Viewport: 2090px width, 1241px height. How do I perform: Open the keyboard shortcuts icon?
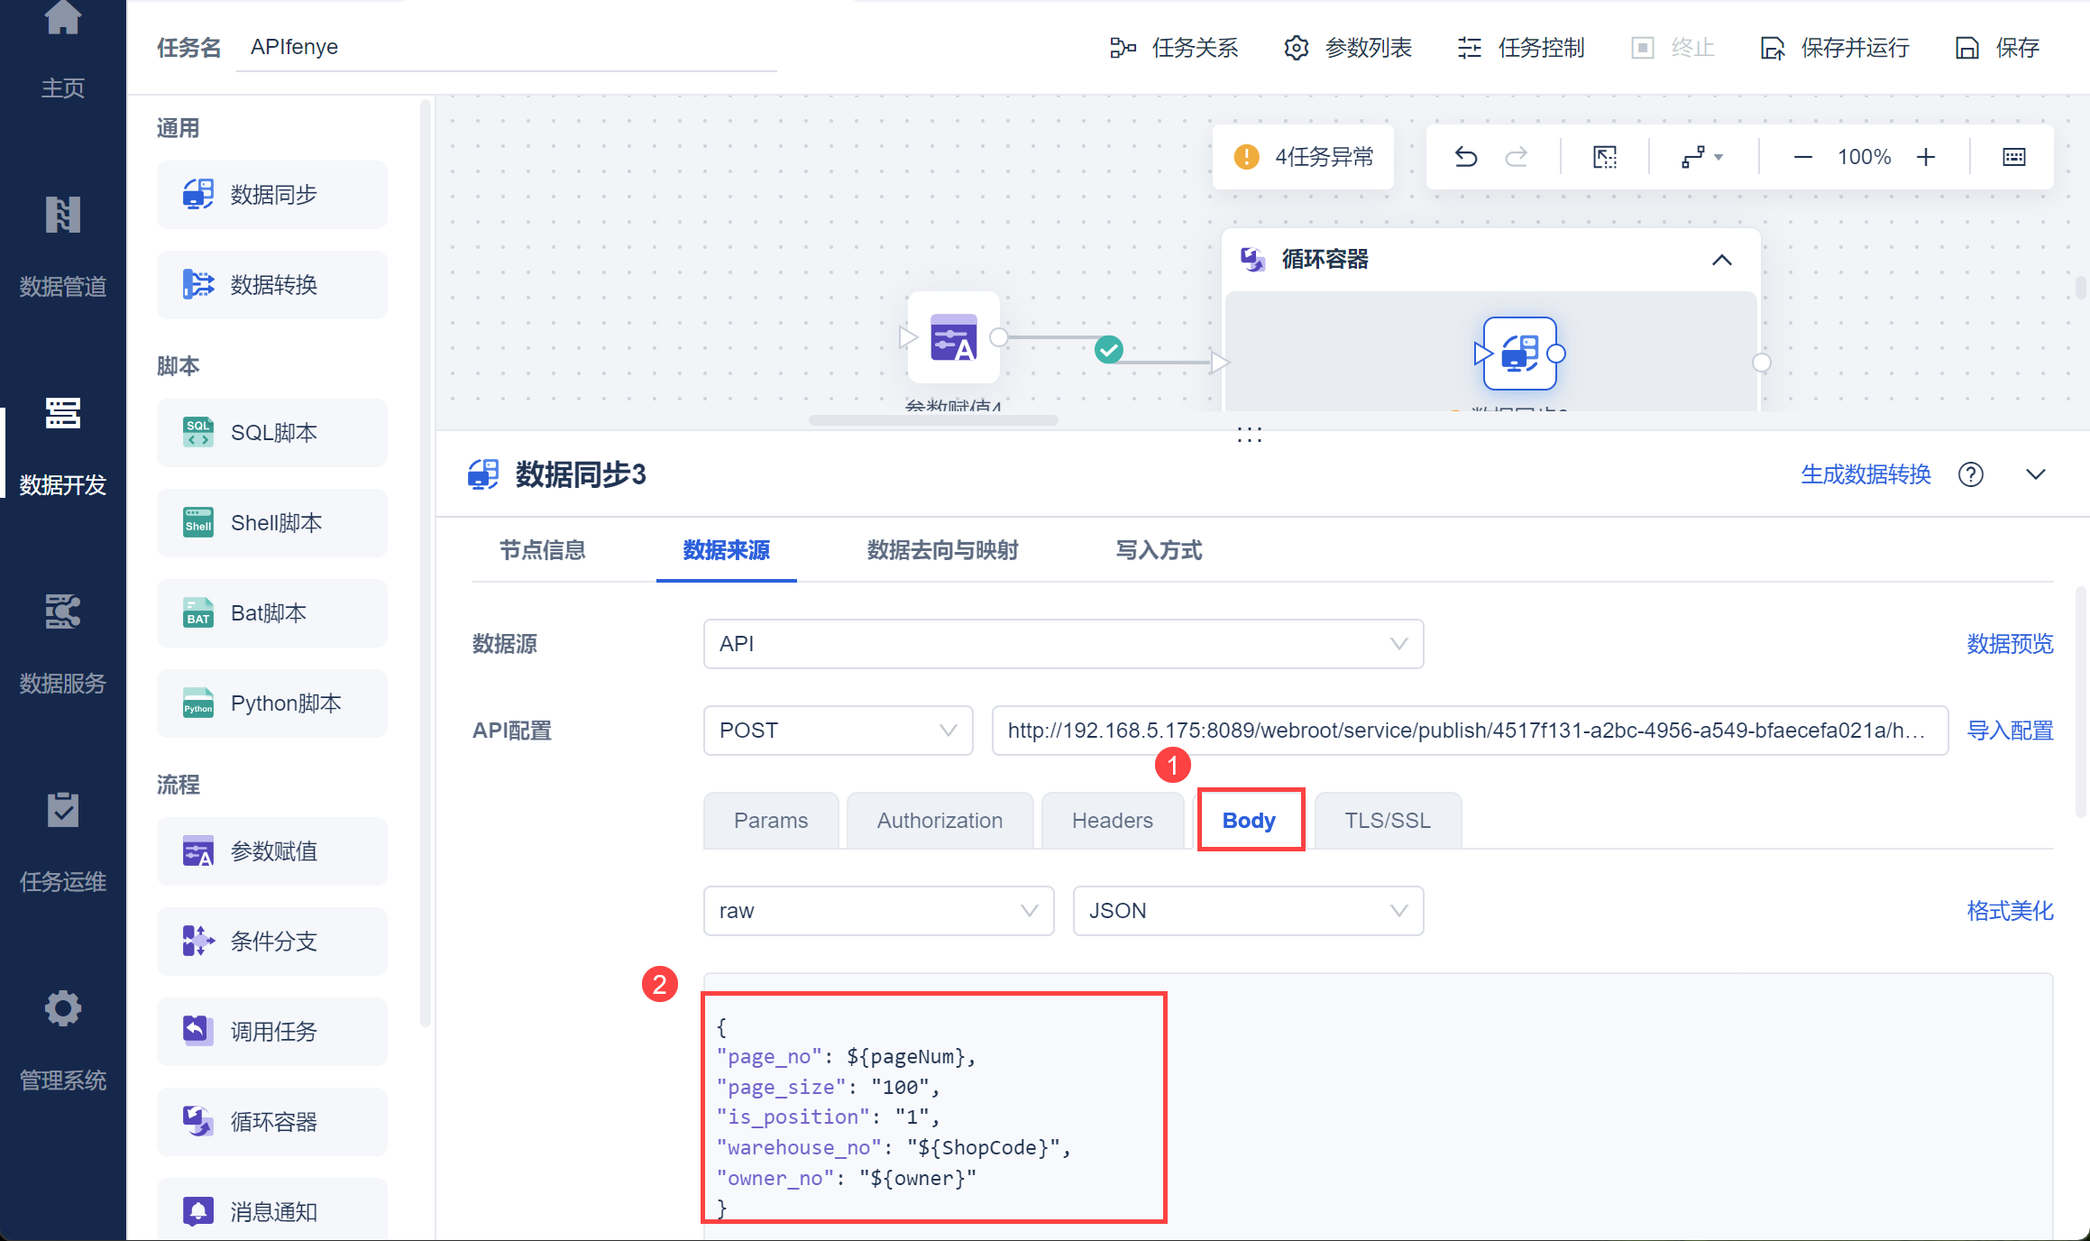click(x=2013, y=157)
